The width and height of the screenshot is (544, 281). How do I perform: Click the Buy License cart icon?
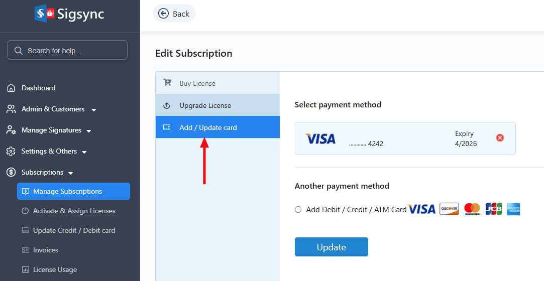click(x=167, y=83)
